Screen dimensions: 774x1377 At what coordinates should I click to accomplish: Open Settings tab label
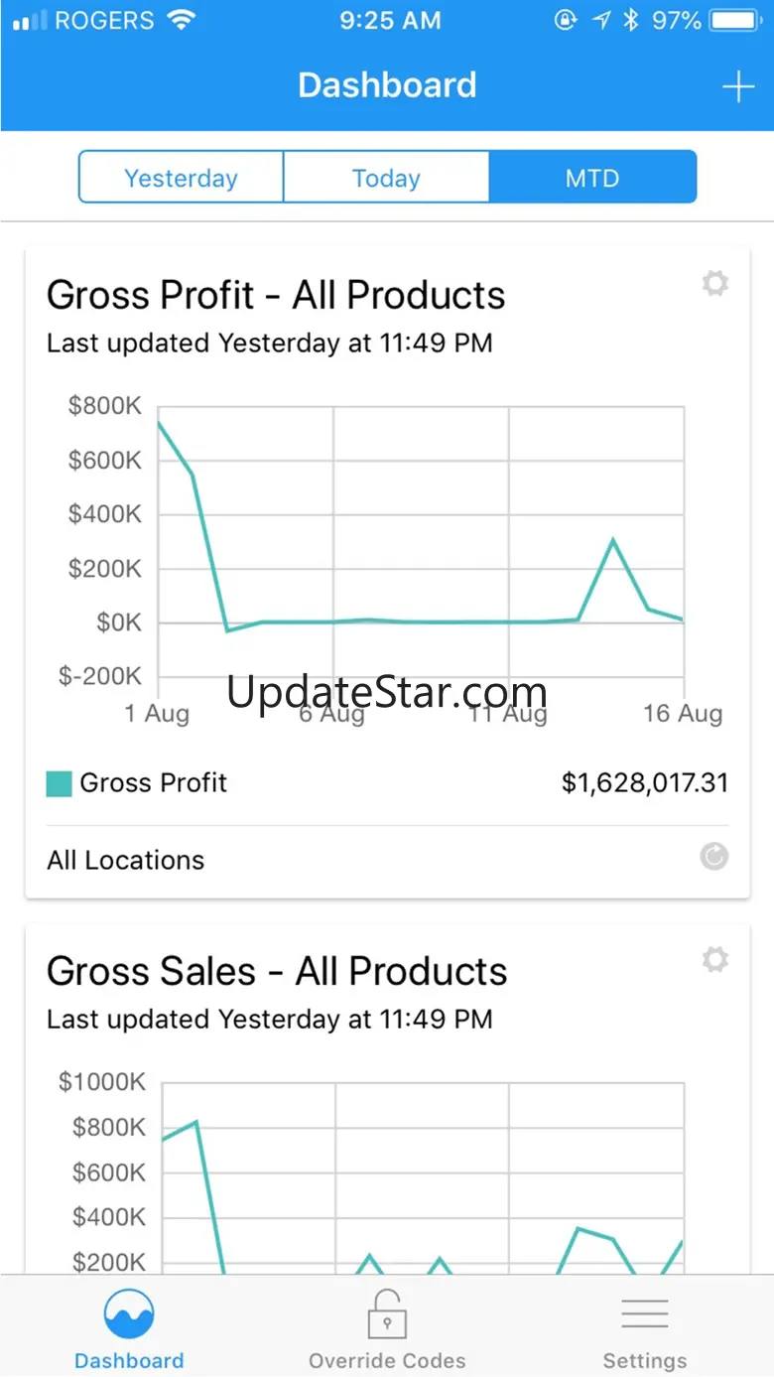click(644, 1360)
